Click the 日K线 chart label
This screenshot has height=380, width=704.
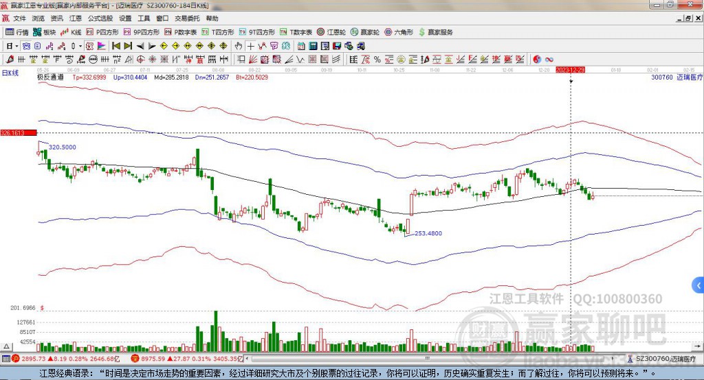tap(10, 73)
